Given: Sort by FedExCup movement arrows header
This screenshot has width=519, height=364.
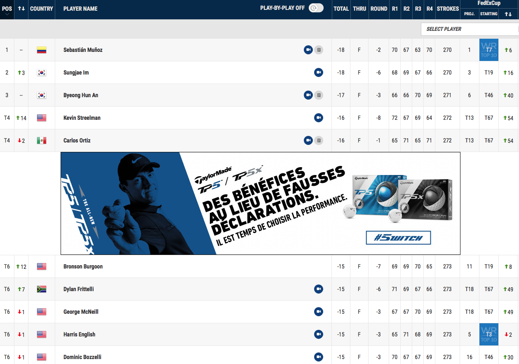Looking at the screenshot, I should pyautogui.click(x=508, y=14).
